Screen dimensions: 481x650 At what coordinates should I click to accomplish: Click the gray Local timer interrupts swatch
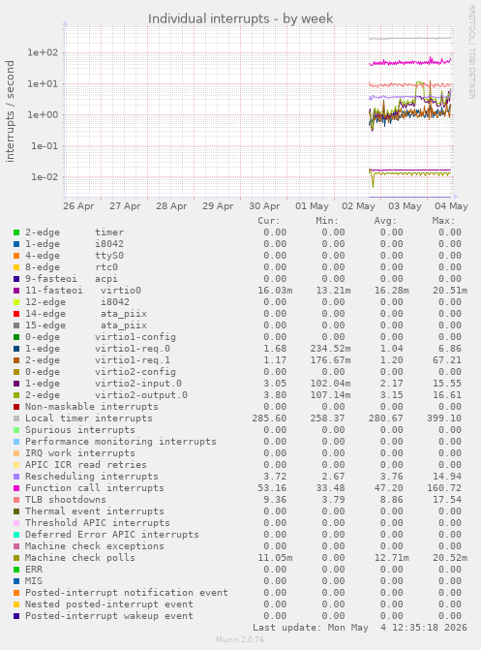[x=16, y=418]
